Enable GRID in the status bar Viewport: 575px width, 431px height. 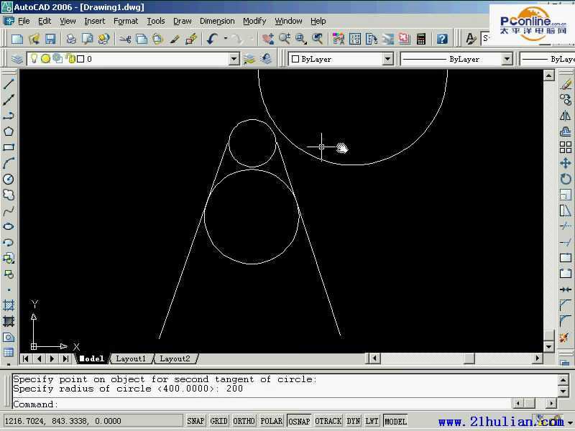(218, 421)
